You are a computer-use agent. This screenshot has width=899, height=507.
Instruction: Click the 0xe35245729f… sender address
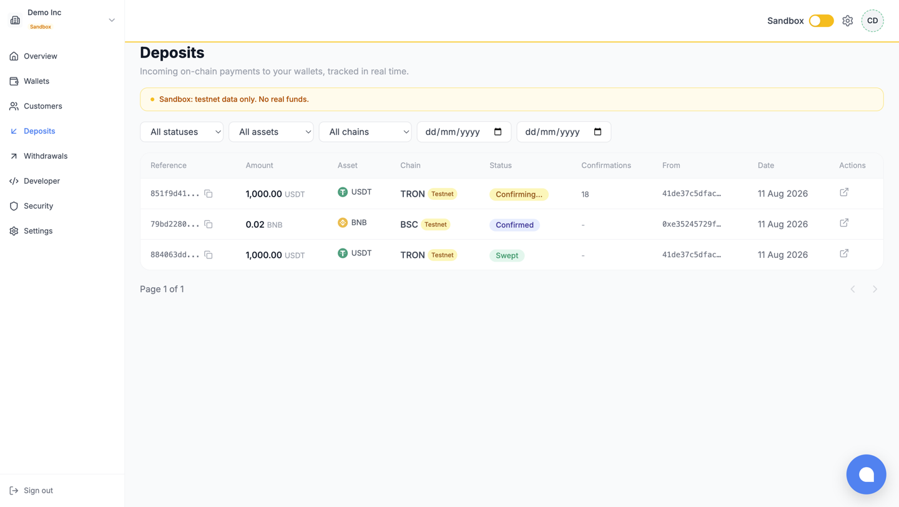point(692,224)
